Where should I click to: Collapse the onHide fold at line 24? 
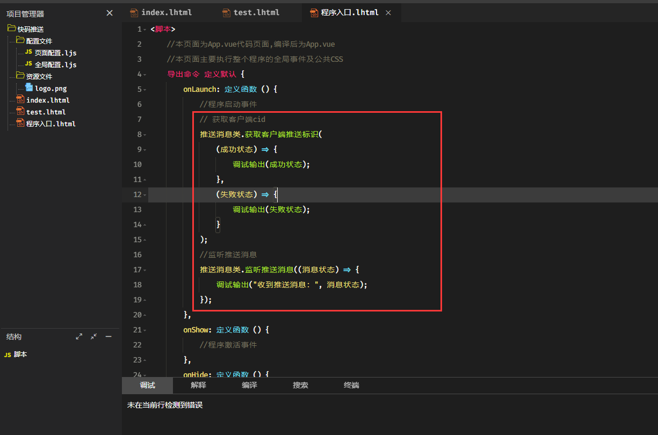(145, 375)
